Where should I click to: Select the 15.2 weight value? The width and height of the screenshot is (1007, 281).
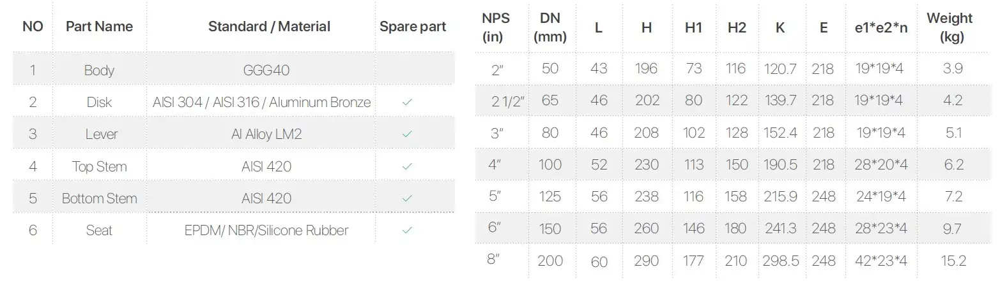click(953, 261)
